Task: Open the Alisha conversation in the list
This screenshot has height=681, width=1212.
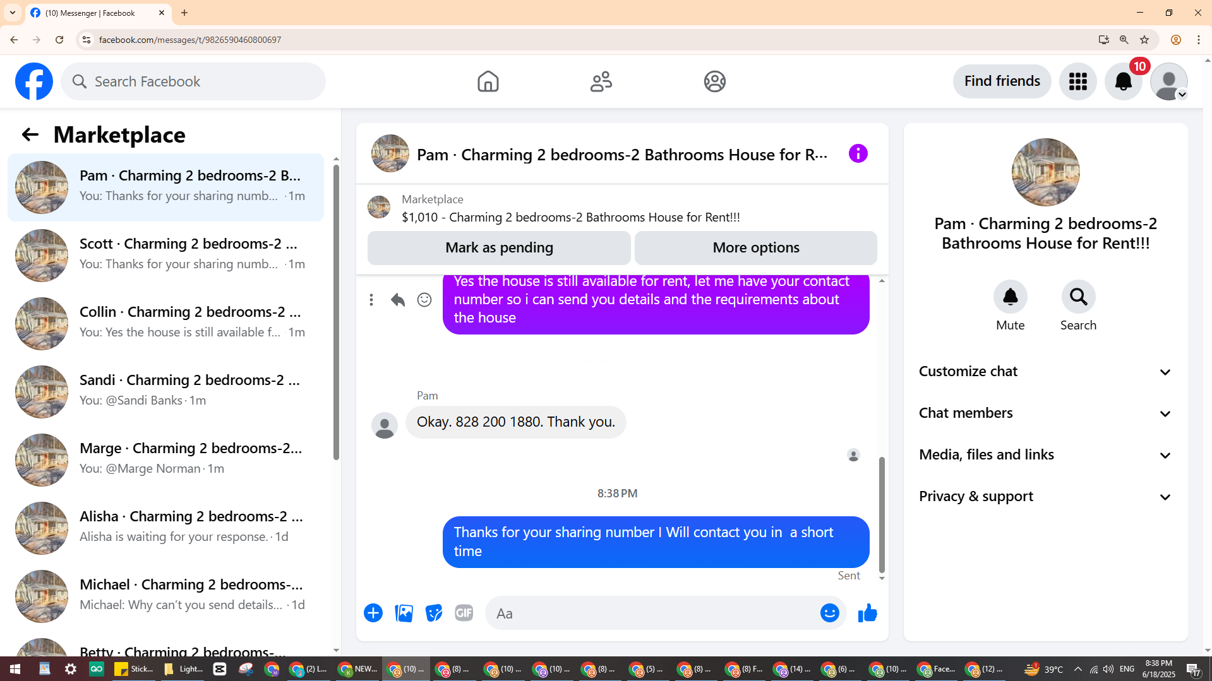Action: click(x=165, y=528)
